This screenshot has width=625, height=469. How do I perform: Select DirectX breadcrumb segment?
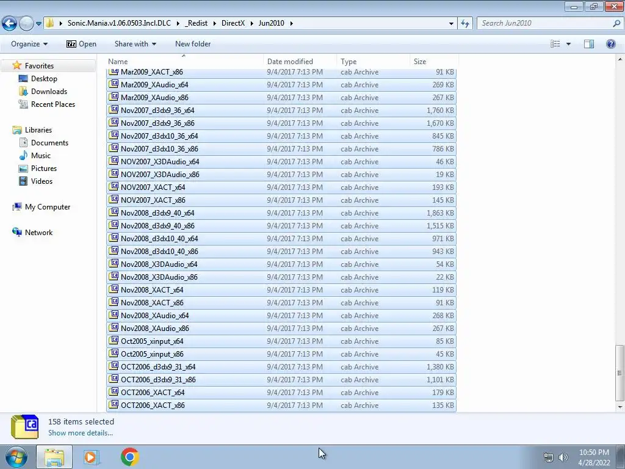[x=233, y=23]
